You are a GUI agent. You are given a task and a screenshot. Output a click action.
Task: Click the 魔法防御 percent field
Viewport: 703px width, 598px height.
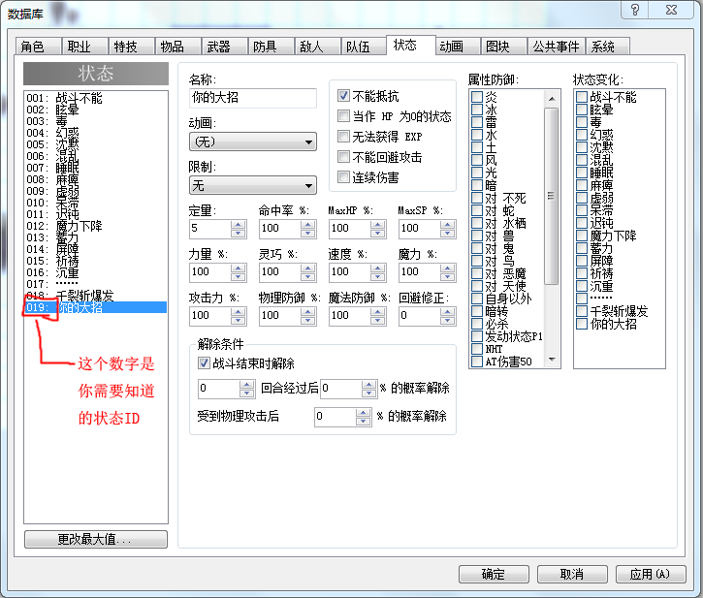coord(350,316)
